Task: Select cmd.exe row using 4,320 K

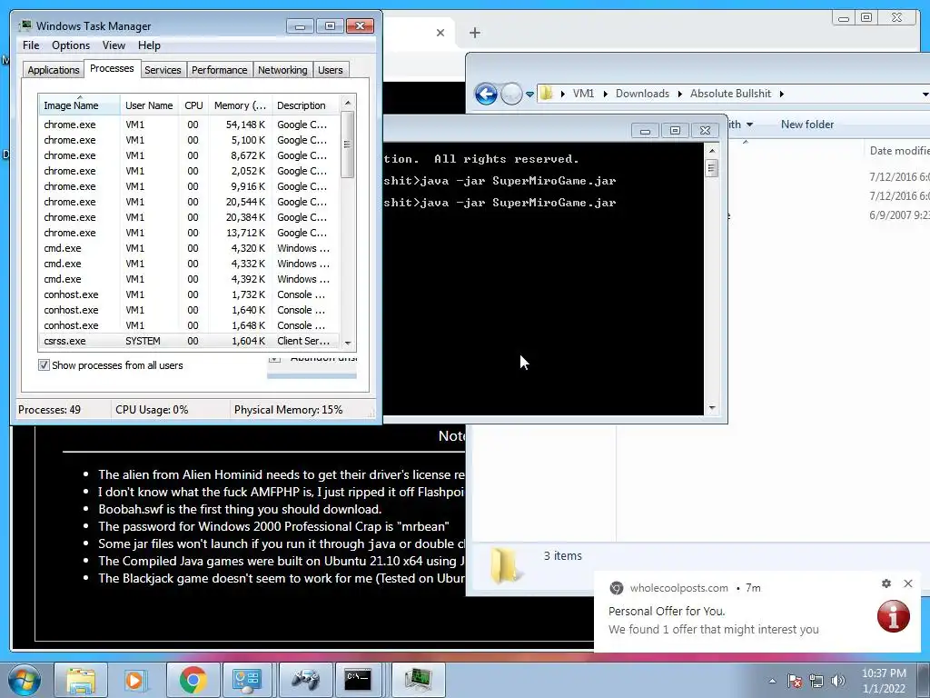Action: [x=189, y=248]
